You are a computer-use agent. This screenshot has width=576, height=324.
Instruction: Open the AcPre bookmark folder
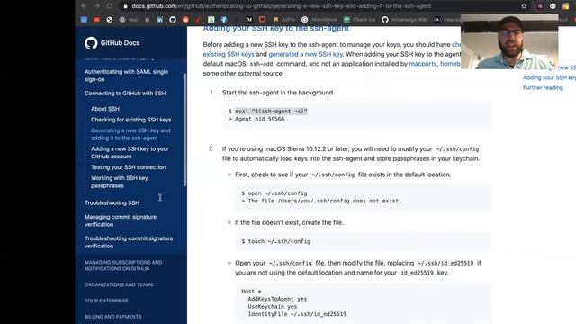284,20
